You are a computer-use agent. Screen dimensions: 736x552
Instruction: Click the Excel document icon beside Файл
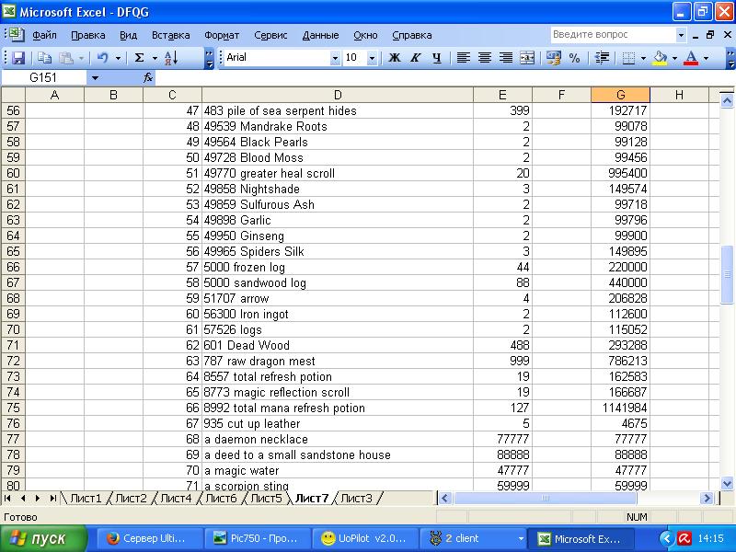17,35
